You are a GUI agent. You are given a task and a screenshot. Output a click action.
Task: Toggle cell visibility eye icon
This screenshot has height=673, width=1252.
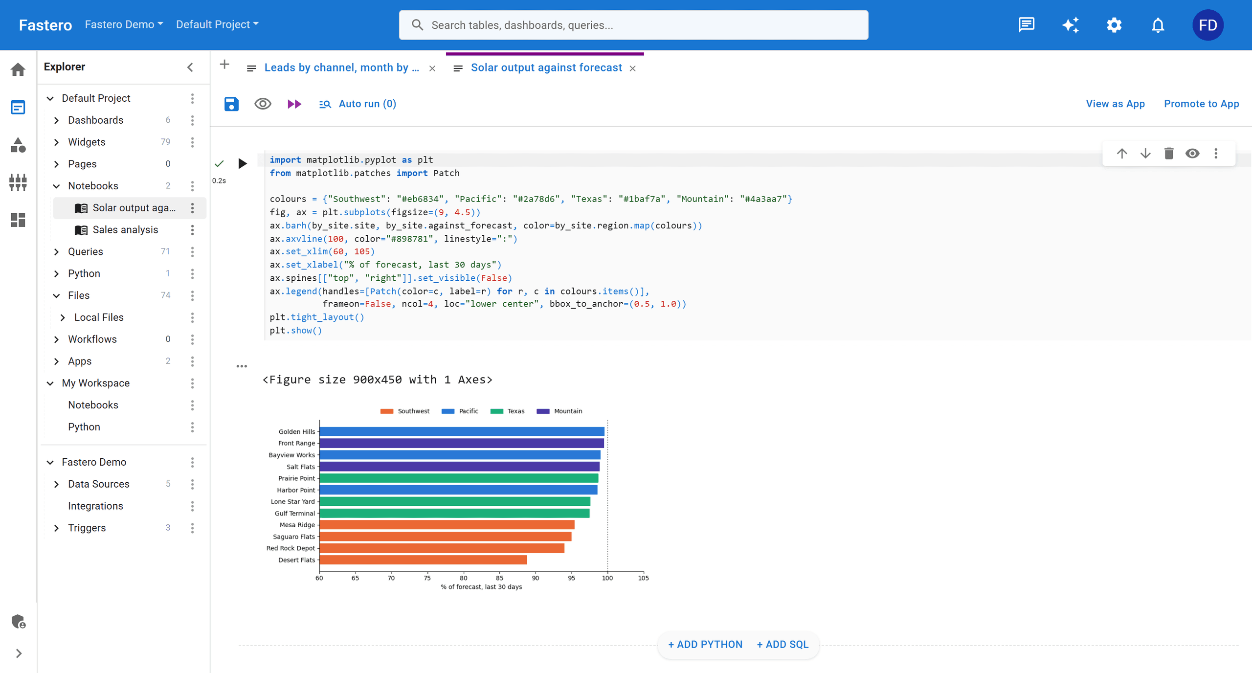[1192, 154]
